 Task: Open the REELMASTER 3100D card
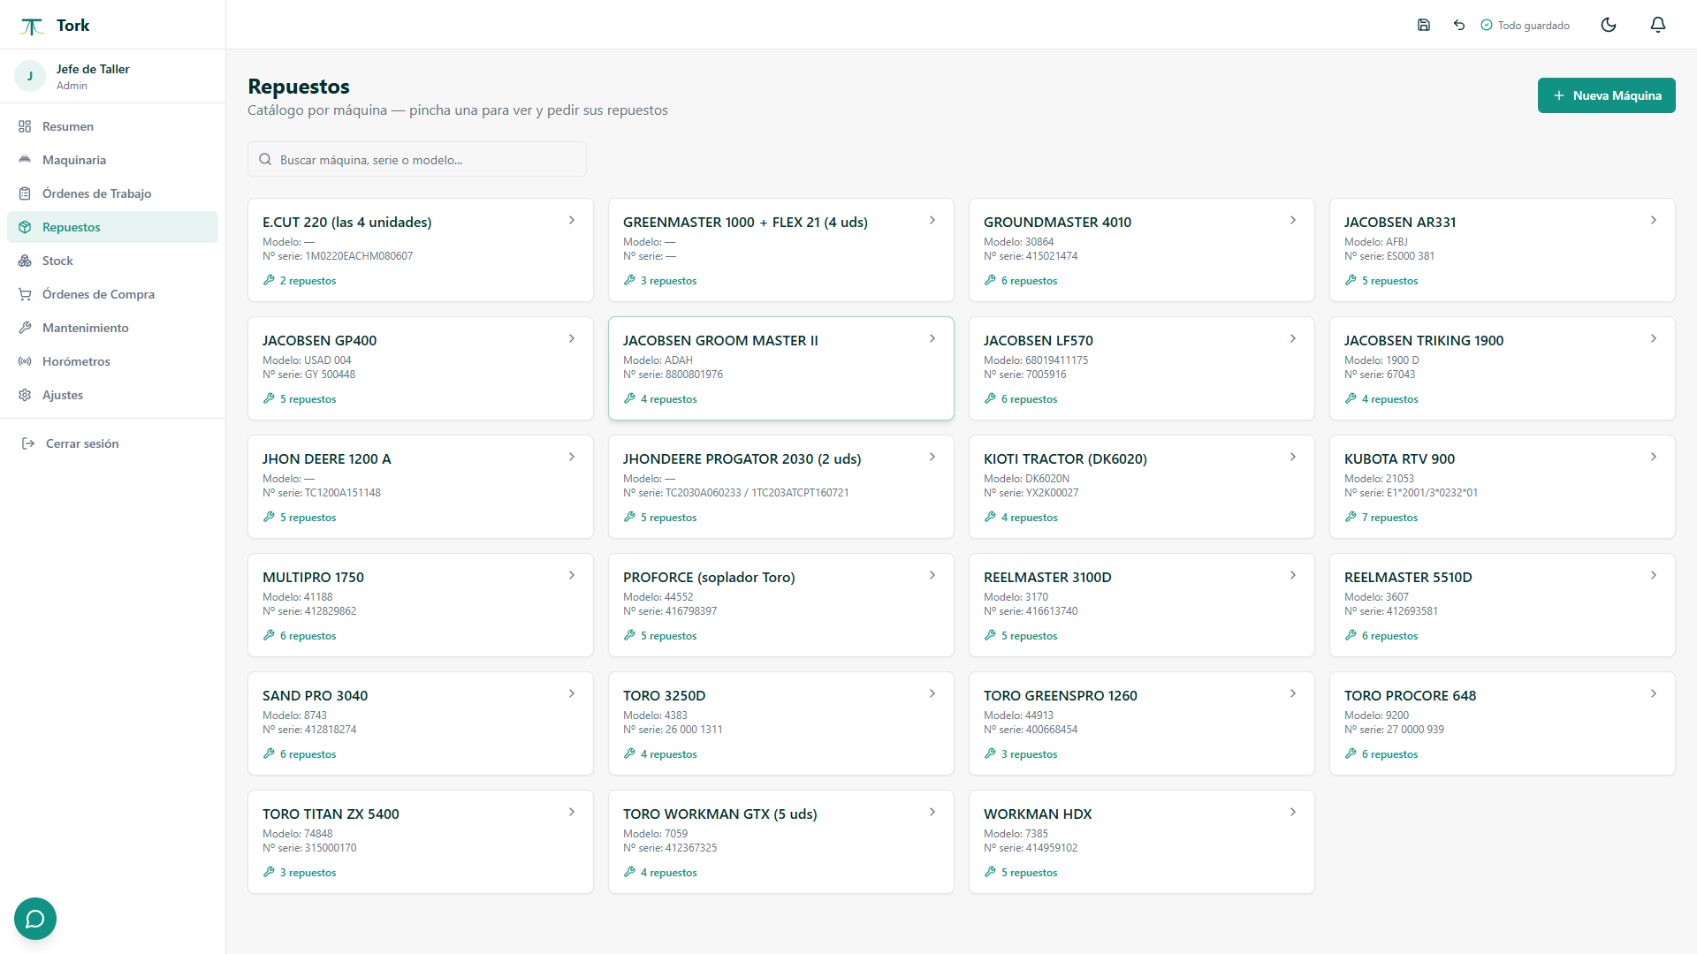[1141, 605]
